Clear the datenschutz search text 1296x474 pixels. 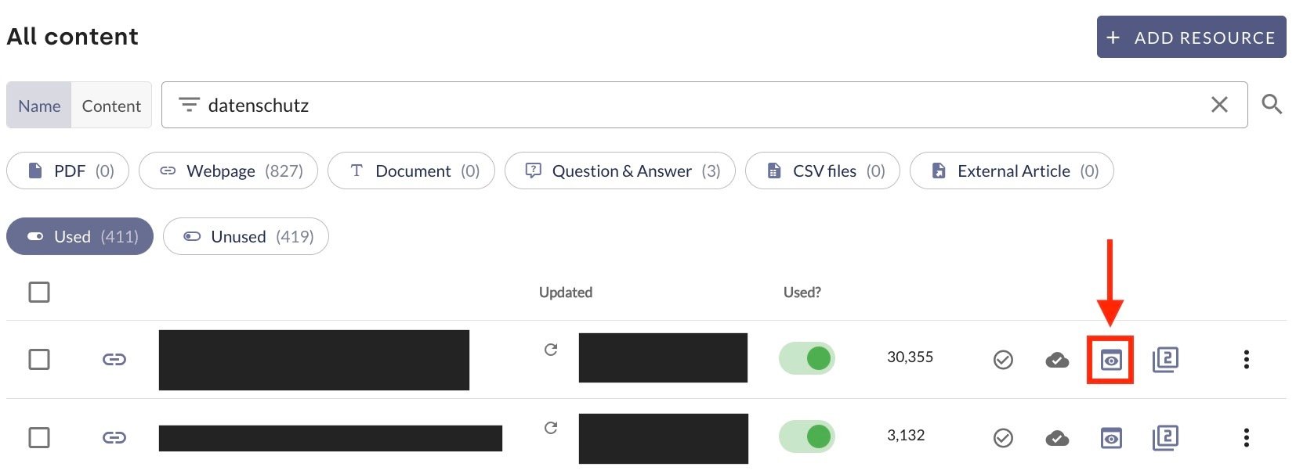tap(1219, 105)
